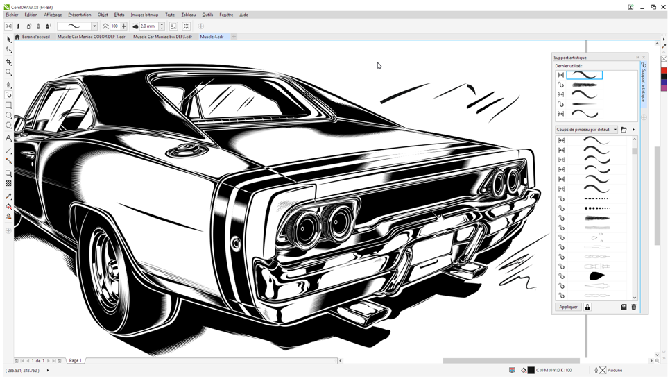Add a new document tab with plus
The image size is (670, 381).
tap(234, 37)
